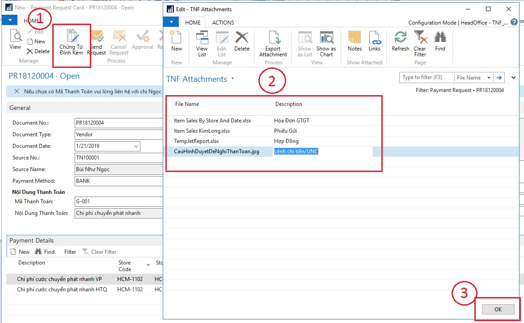Switch to the HOME tab in TNF Attachments
Viewport: 524px width, 323px height.
193,22
